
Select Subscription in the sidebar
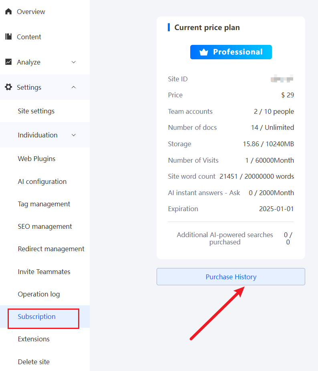pyautogui.click(x=36, y=317)
